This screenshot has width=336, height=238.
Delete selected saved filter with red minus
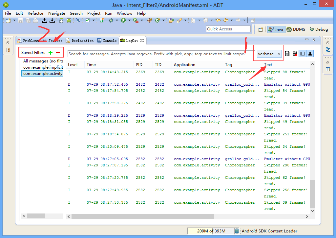[x=58, y=53]
